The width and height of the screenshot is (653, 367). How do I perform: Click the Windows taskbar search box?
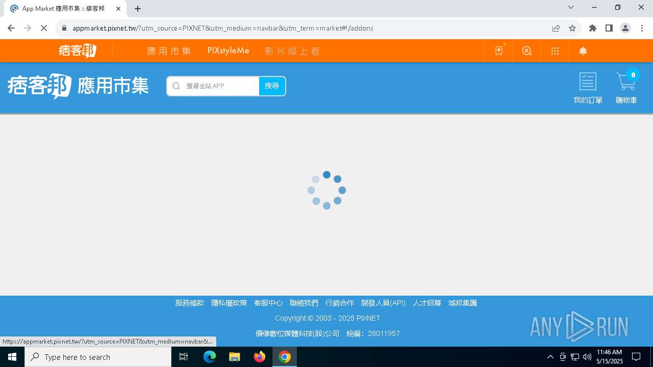(98, 357)
